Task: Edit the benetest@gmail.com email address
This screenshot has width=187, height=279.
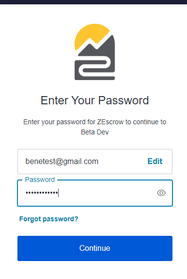Action: [x=155, y=161]
